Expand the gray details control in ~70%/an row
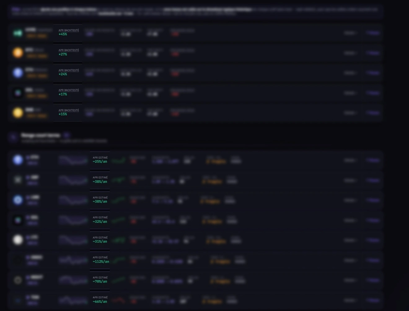Image resolution: width=409 pixels, height=311 pixels. (x=350, y=280)
